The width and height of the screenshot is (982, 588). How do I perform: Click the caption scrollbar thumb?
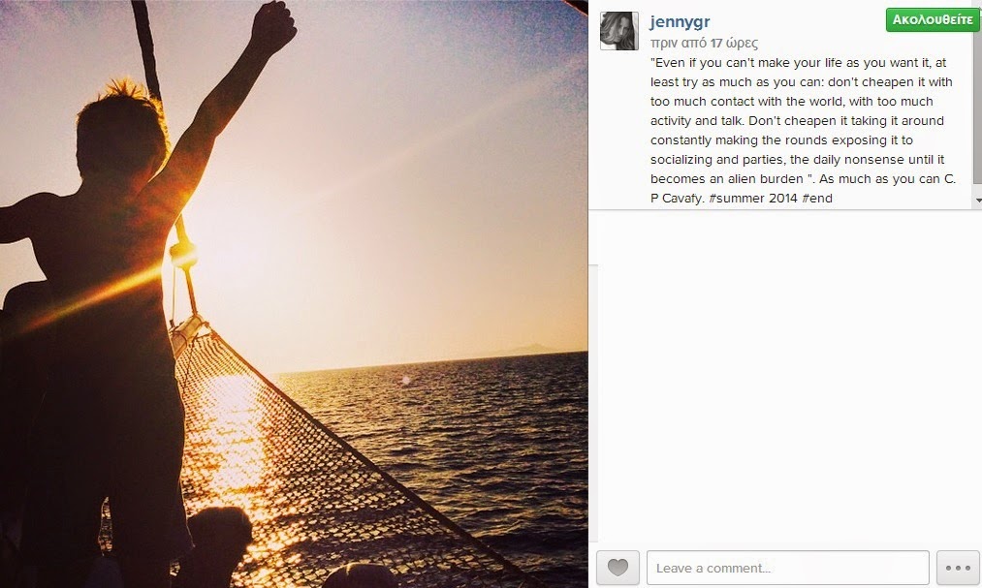click(977, 94)
